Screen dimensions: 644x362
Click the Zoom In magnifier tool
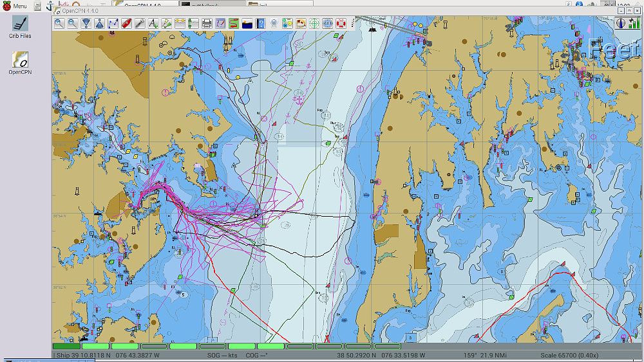pyautogui.click(x=59, y=24)
